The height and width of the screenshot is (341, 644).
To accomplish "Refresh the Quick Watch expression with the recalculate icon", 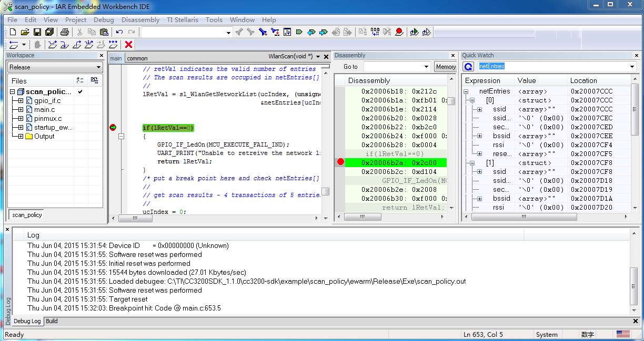I will [468, 66].
